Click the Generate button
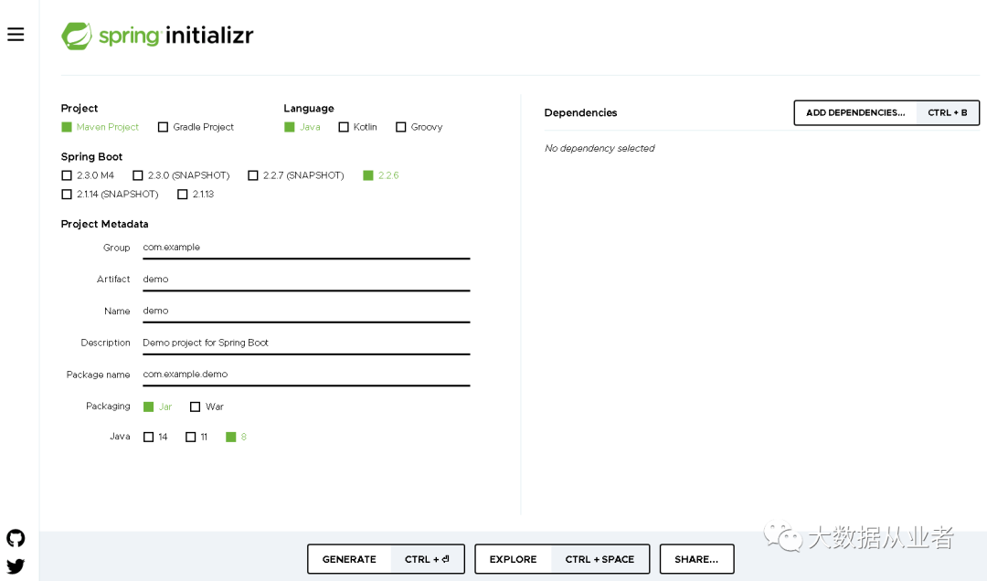987x581 pixels. coord(386,559)
